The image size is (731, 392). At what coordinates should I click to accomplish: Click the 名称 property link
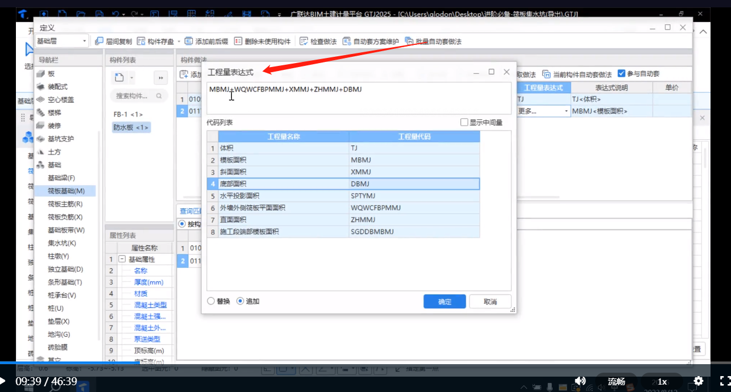(140, 270)
